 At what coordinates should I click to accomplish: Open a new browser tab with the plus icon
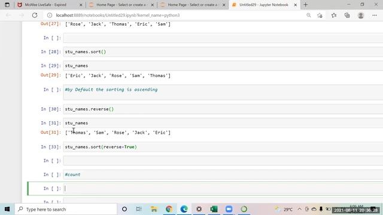[x=306, y=5]
